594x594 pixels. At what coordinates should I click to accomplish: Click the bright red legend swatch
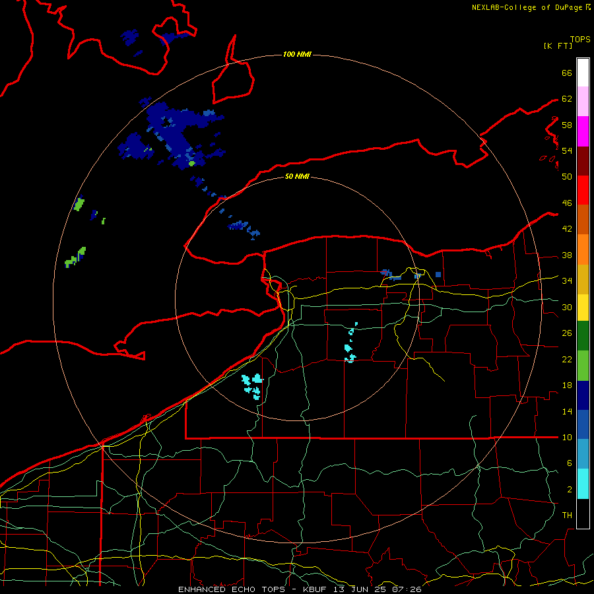pos(583,190)
